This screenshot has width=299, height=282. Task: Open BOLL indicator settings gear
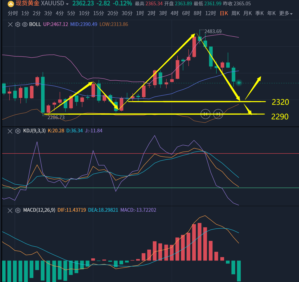click(18, 24)
